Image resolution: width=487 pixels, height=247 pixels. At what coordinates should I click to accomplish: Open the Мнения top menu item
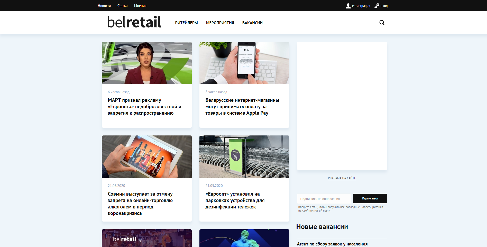point(140,6)
